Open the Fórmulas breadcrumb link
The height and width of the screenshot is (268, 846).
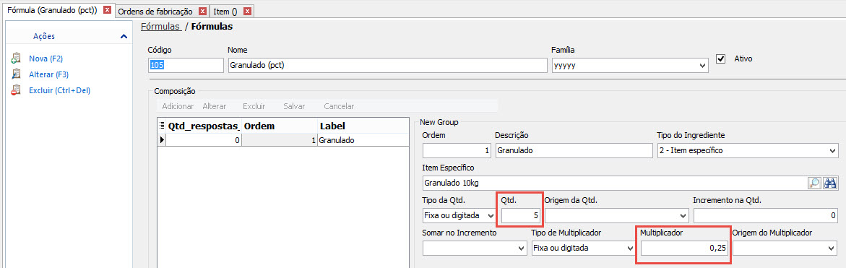[x=160, y=26]
